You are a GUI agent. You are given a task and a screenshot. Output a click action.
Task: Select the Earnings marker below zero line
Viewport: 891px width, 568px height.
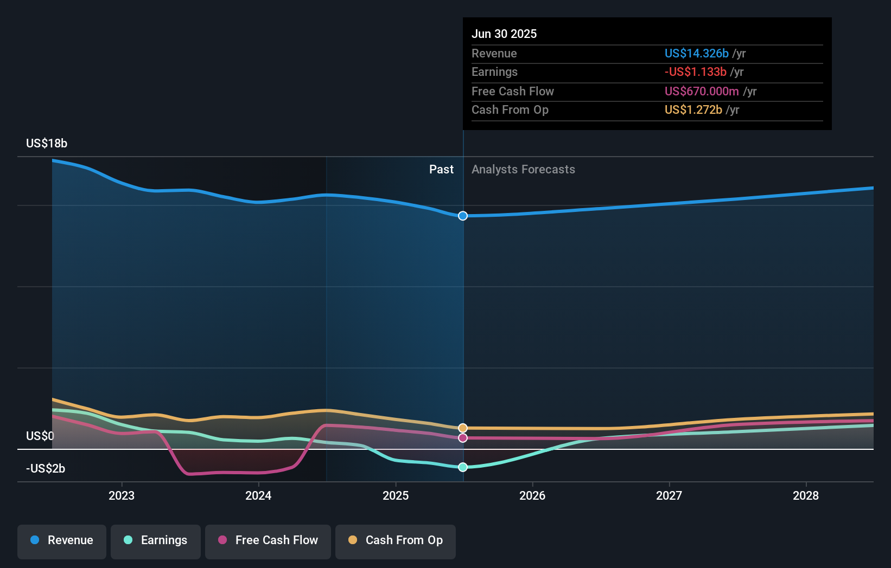tap(463, 467)
